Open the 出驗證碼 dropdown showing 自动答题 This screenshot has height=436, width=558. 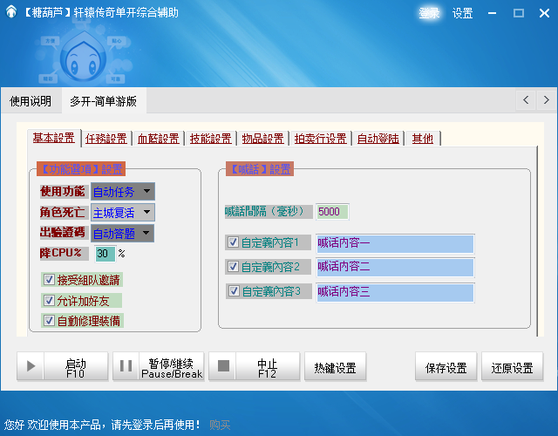[122, 233]
